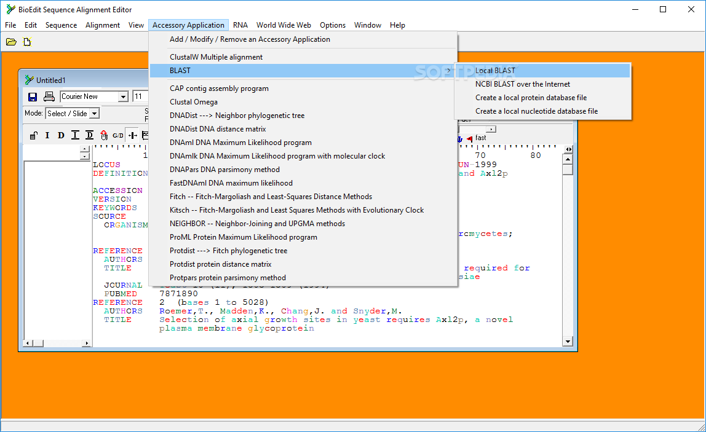The width and height of the screenshot is (706, 432).
Task: Open the View menu
Action: (136, 25)
